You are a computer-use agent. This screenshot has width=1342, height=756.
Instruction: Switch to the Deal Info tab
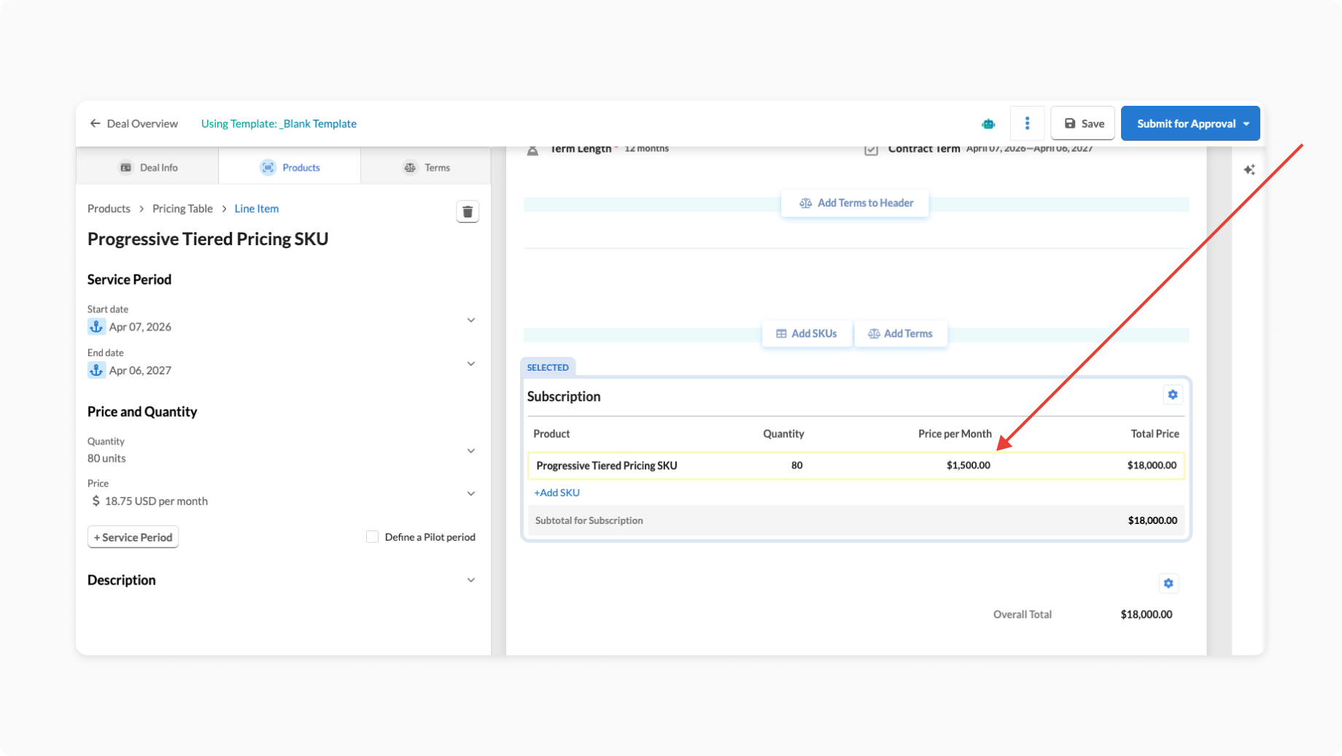coord(148,168)
